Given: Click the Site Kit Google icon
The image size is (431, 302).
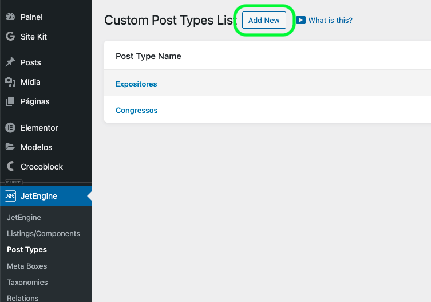Looking at the screenshot, I should [x=10, y=37].
